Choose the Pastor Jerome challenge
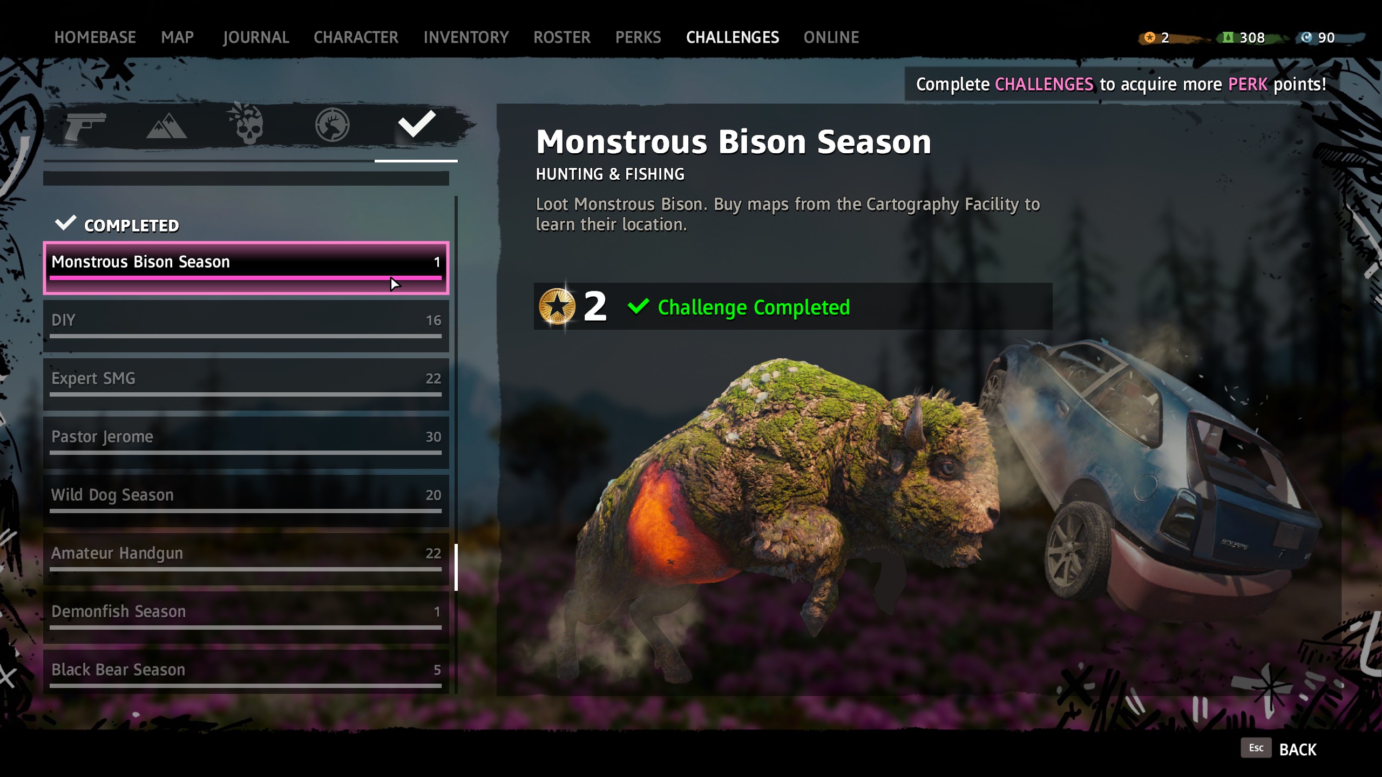 246,442
